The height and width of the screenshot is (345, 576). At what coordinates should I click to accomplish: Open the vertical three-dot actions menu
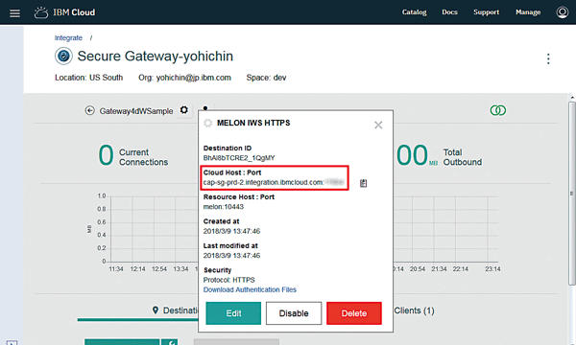coord(548,58)
